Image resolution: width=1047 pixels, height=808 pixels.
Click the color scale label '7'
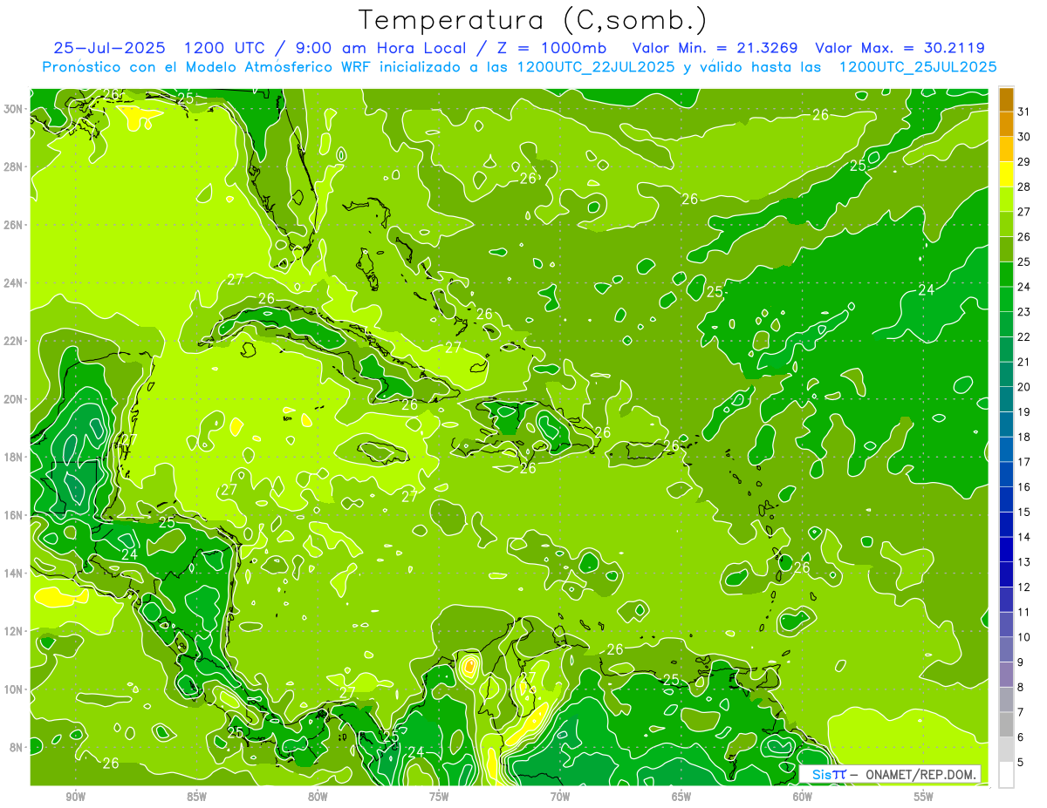[x=1021, y=712]
